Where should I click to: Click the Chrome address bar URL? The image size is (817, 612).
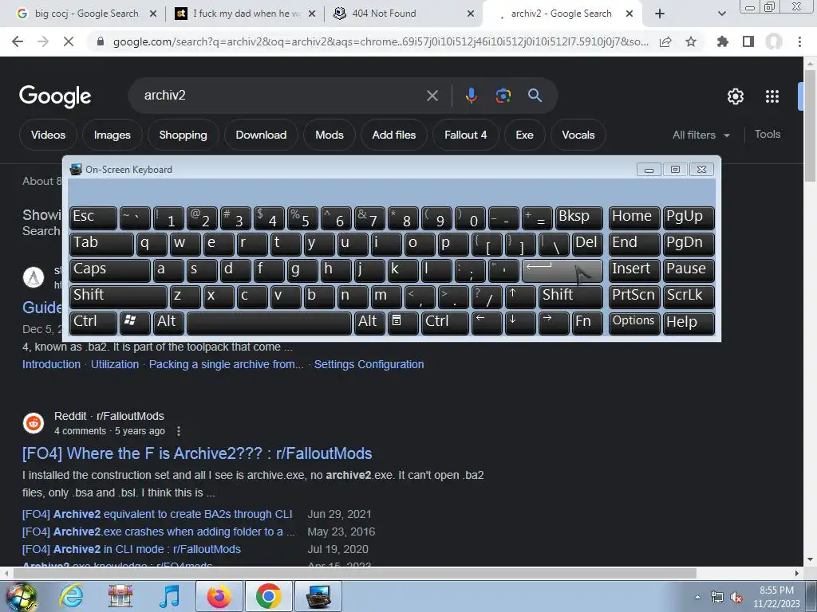tap(381, 41)
